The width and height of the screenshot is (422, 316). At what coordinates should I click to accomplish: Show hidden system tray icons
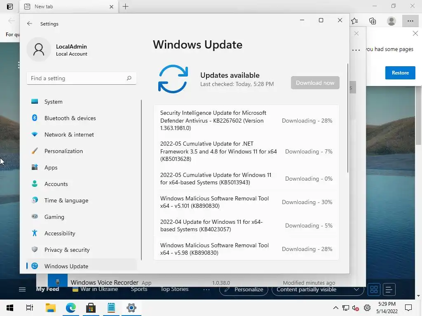coord(335,308)
